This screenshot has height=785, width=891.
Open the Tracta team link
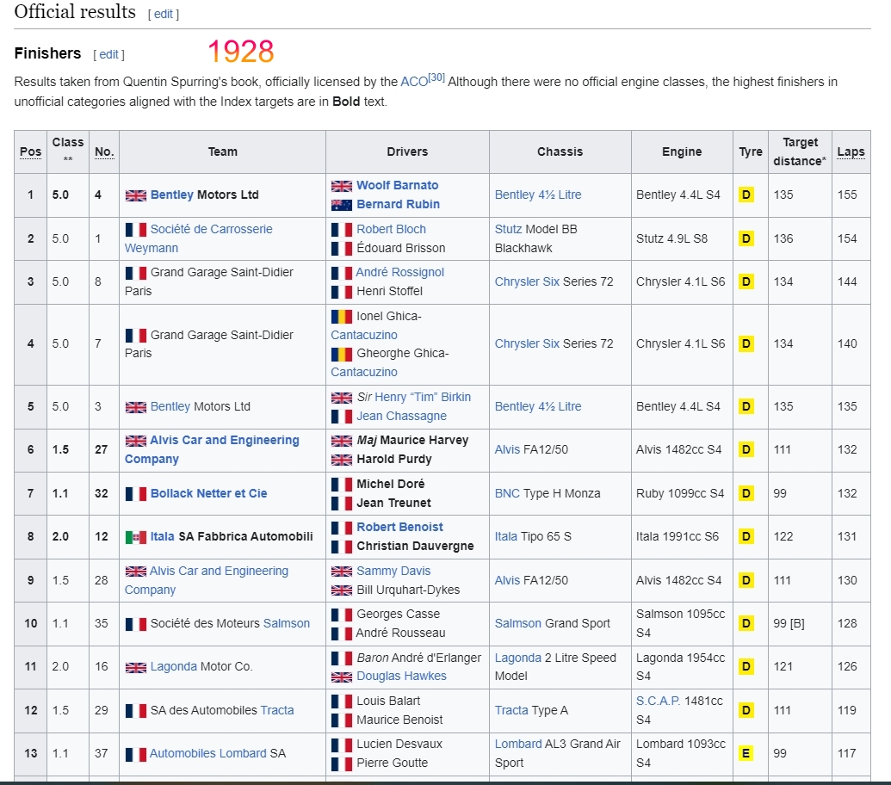pyautogui.click(x=276, y=711)
